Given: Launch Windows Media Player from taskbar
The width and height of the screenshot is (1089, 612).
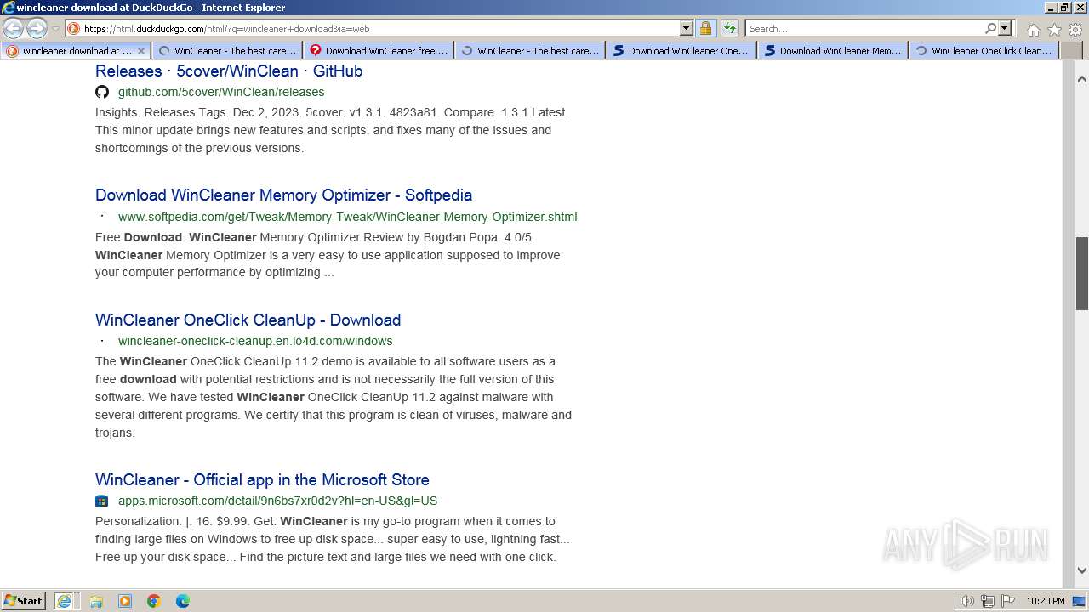Looking at the screenshot, I should click(x=125, y=601).
